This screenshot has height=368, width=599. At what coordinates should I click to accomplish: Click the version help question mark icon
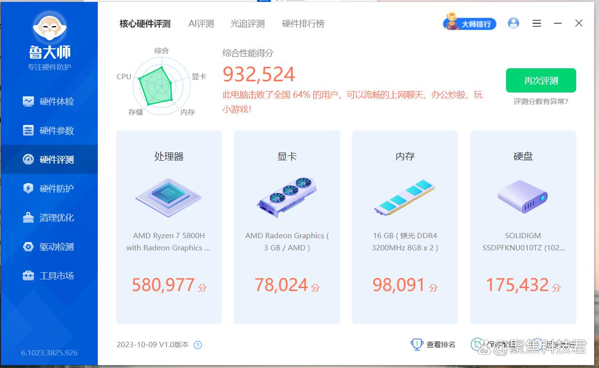[198, 345]
